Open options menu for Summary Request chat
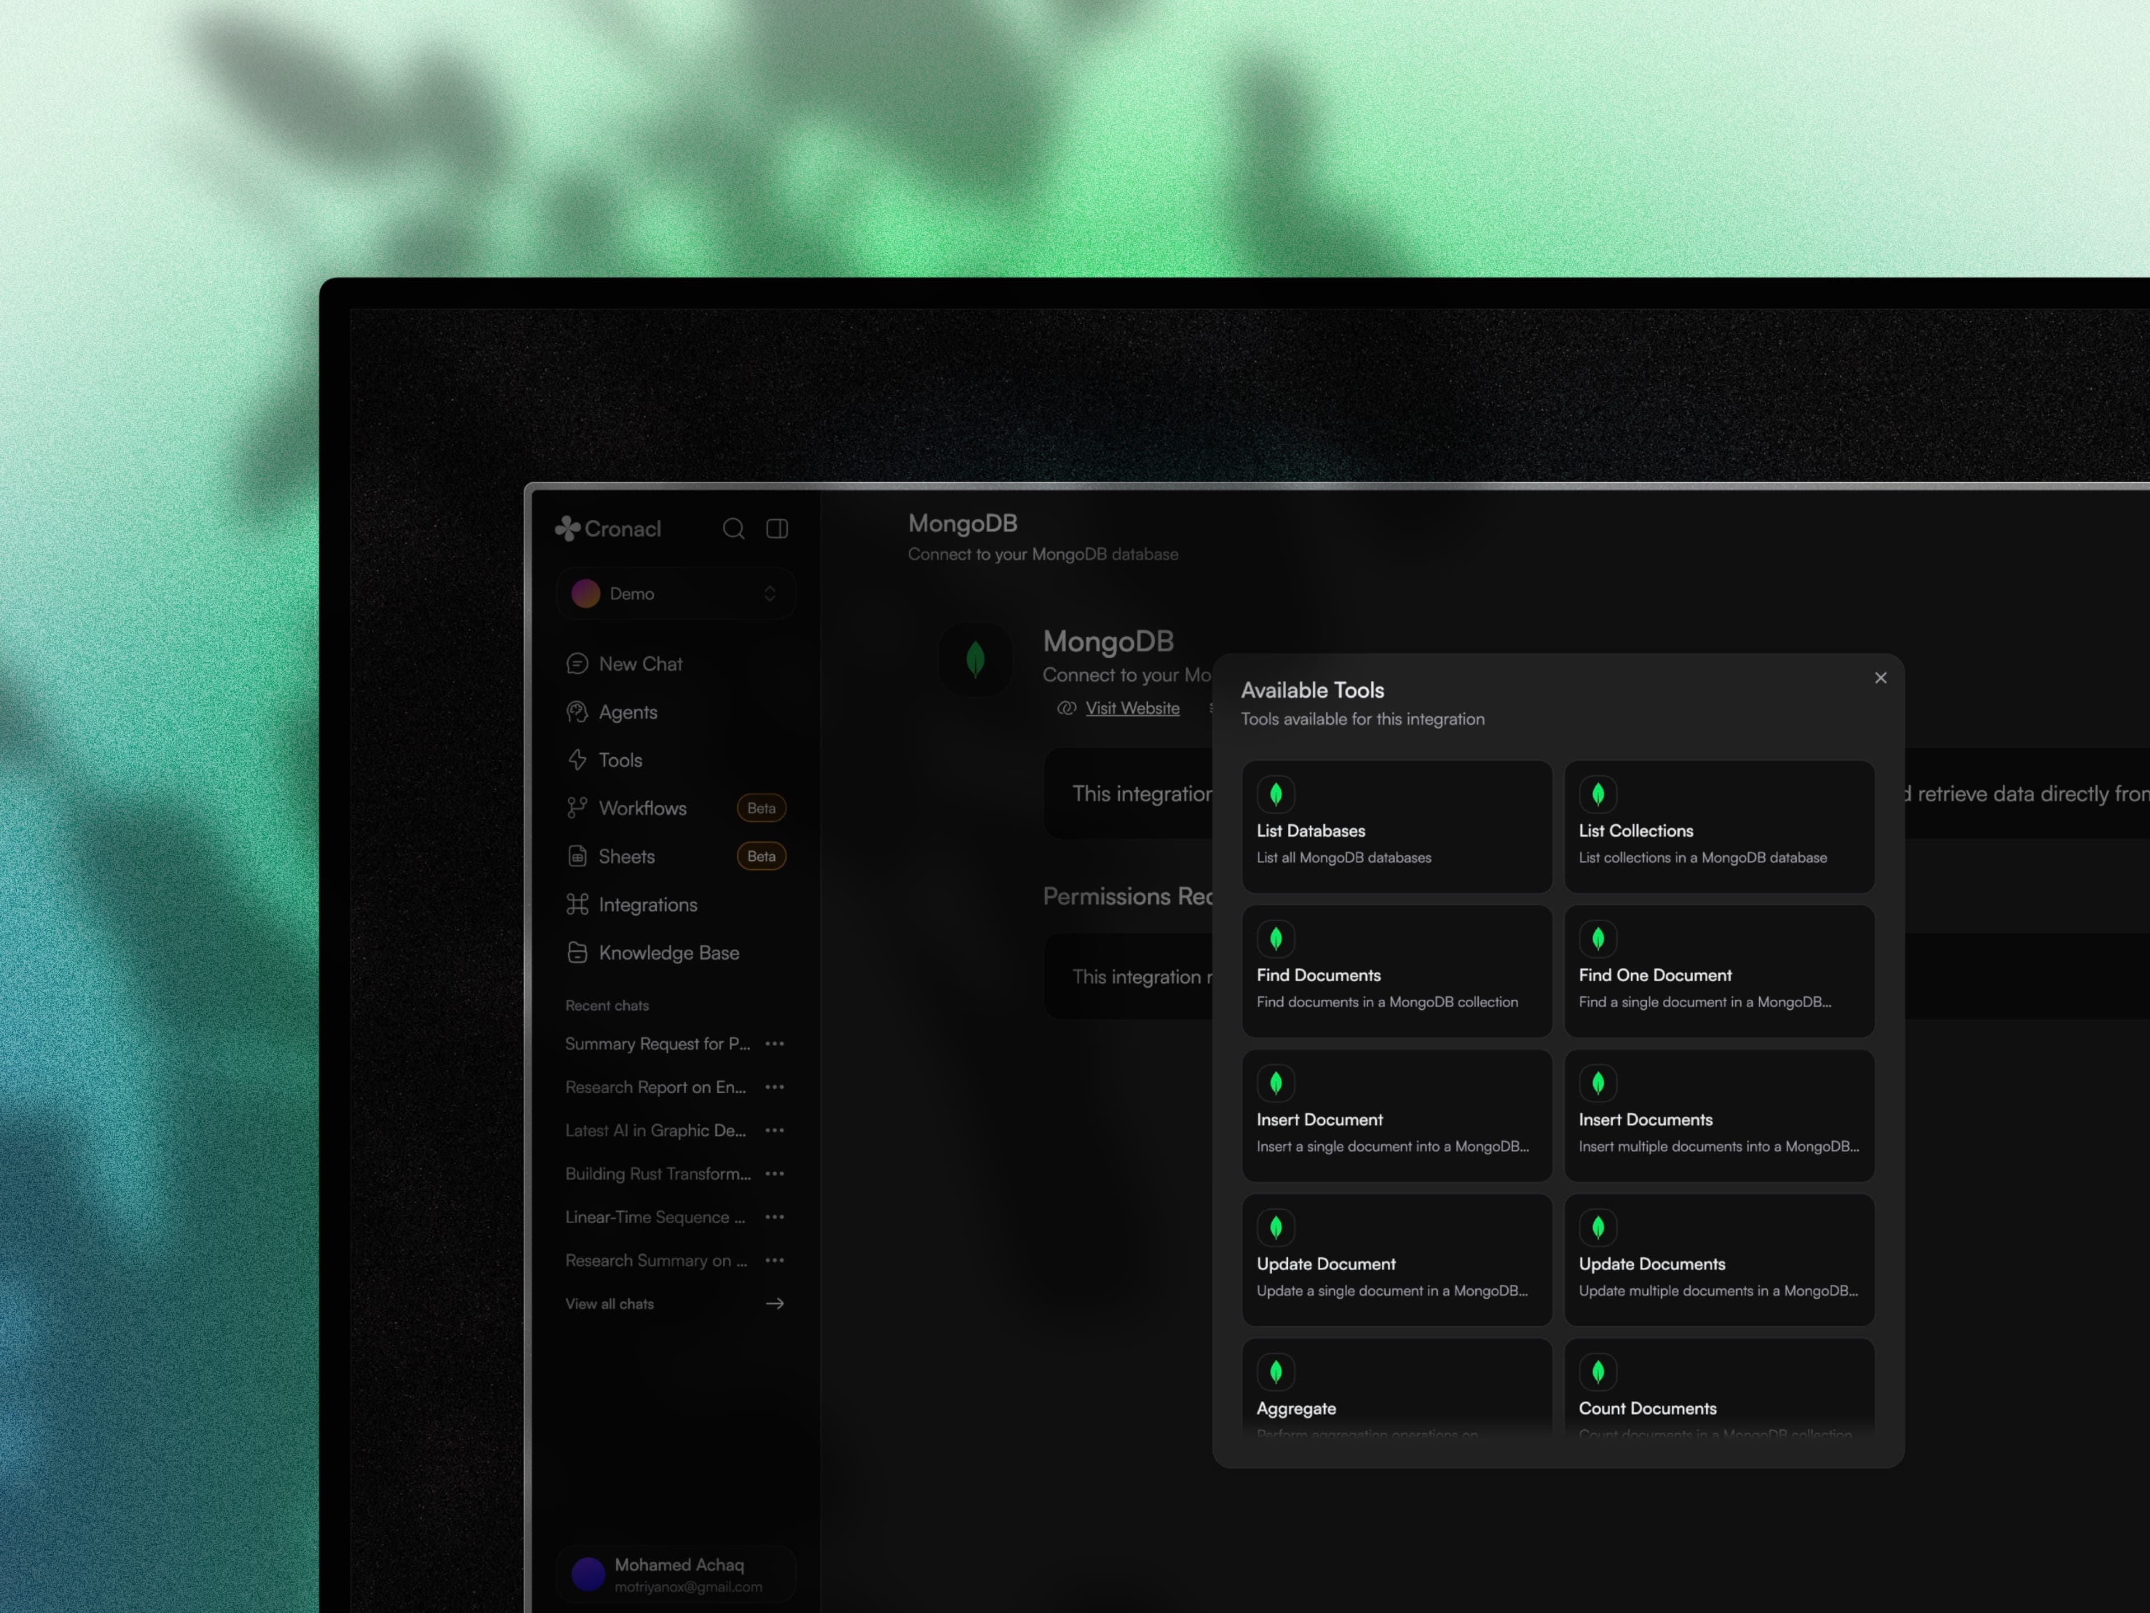The image size is (2150, 1613). pyautogui.click(x=775, y=1044)
